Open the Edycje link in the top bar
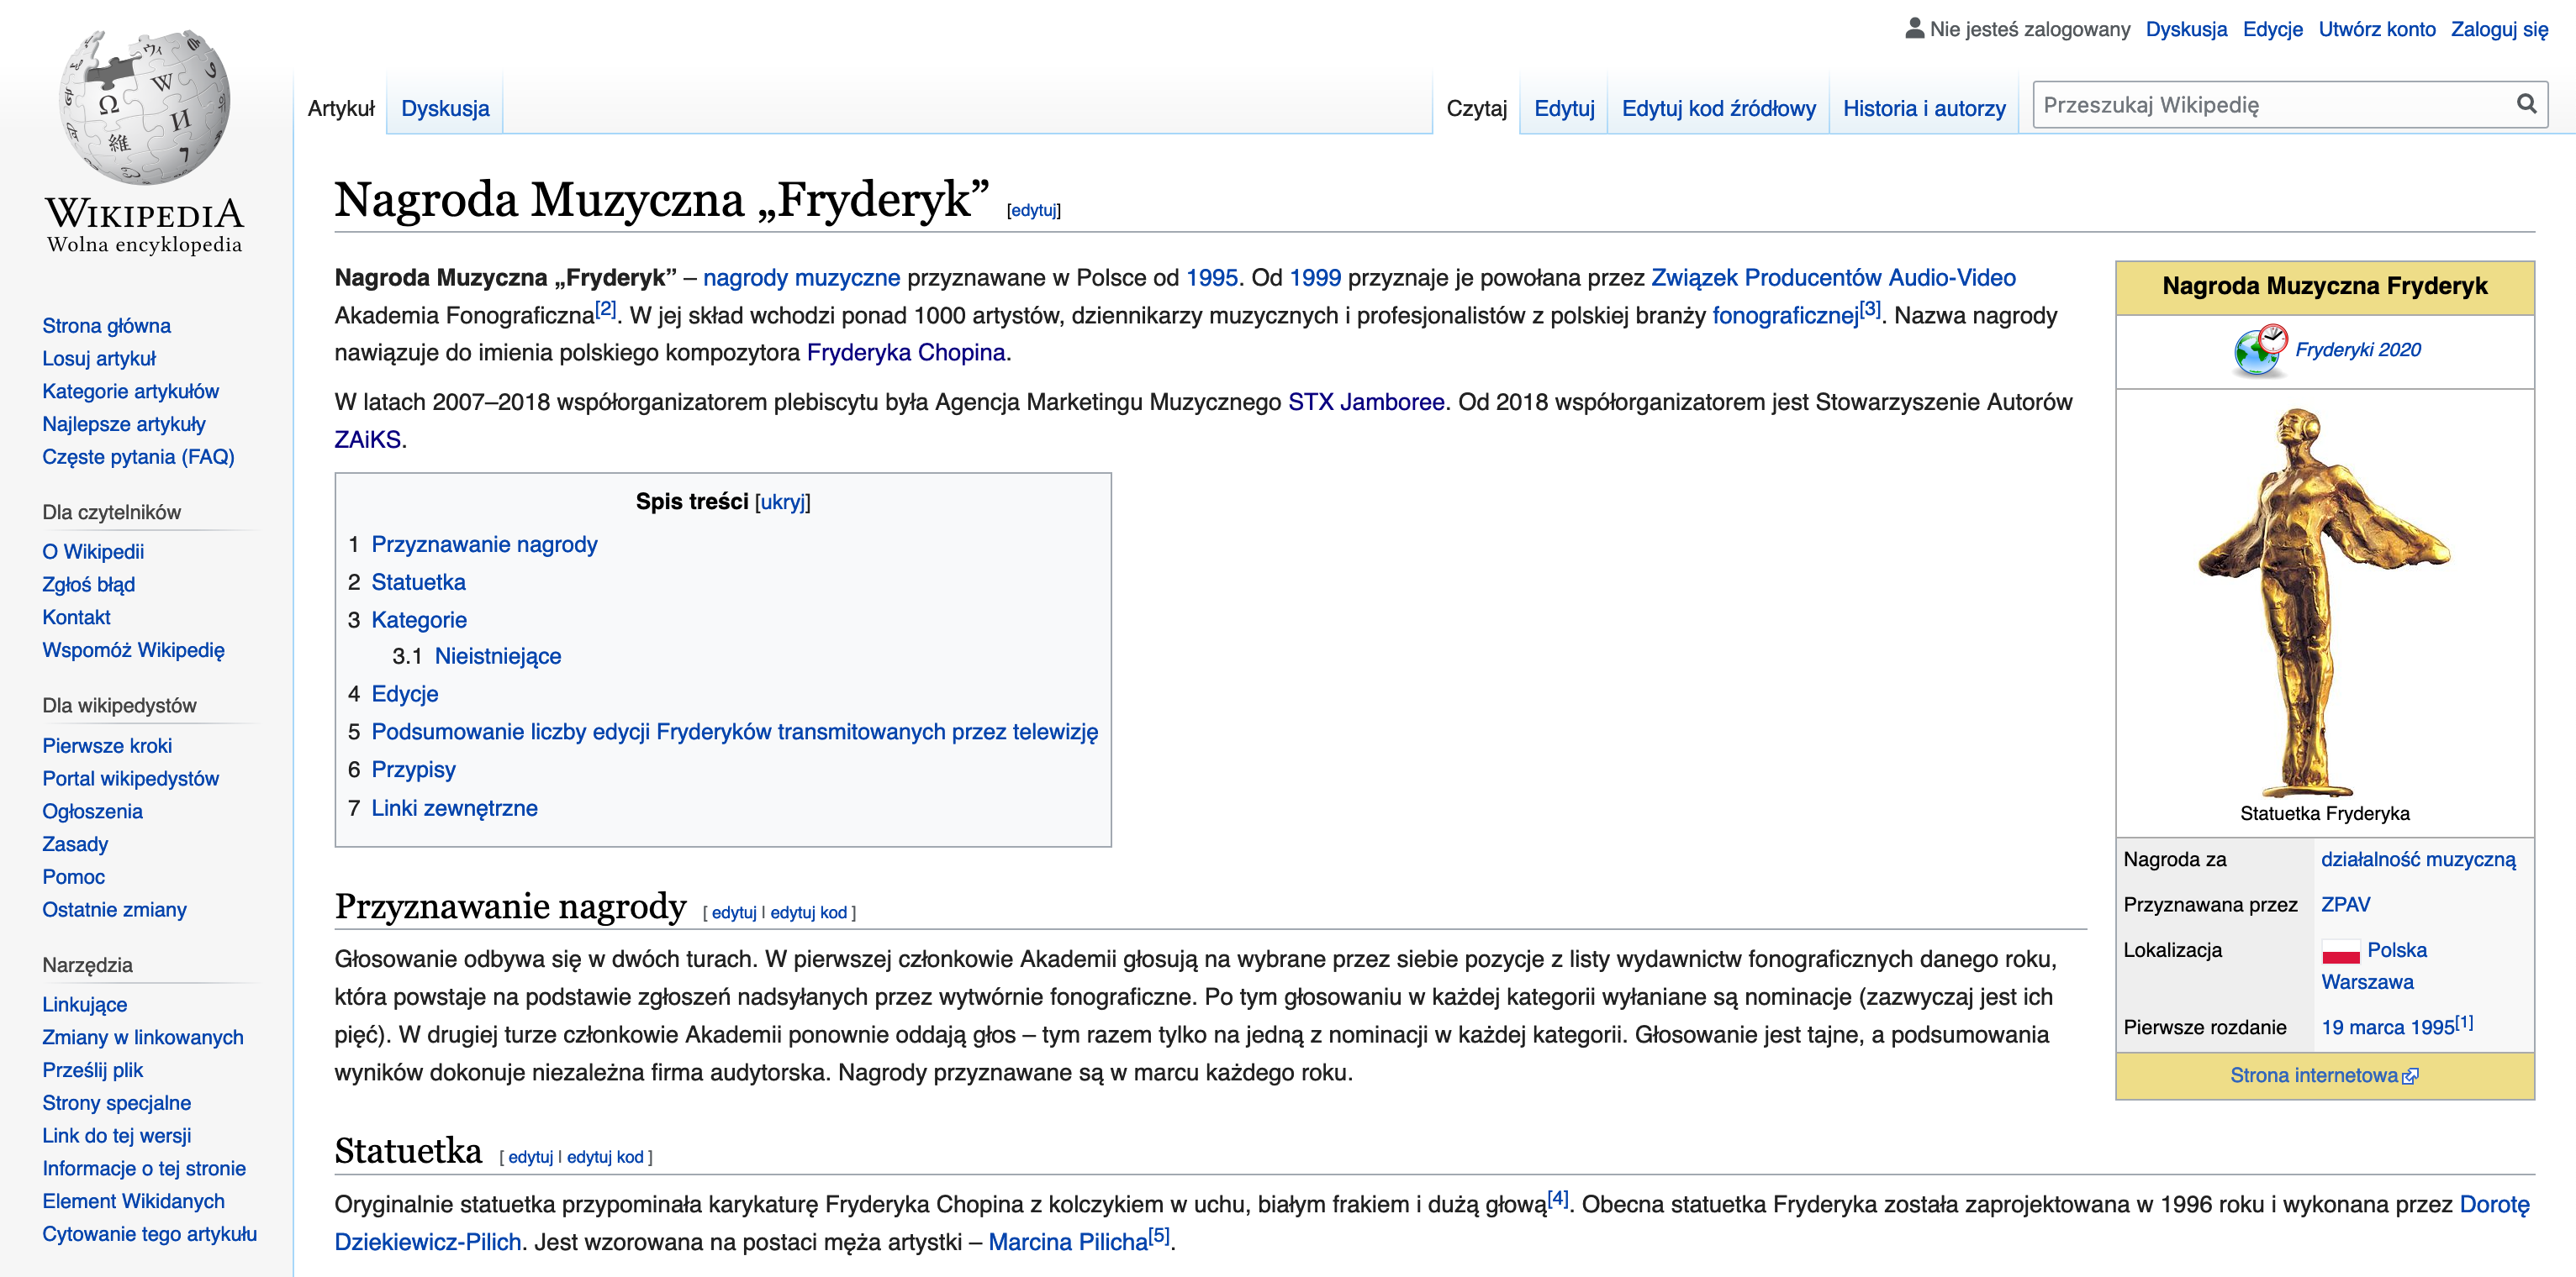Image resolution: width=2576 pixels, height=1277 pixels. pos(2272,29)
